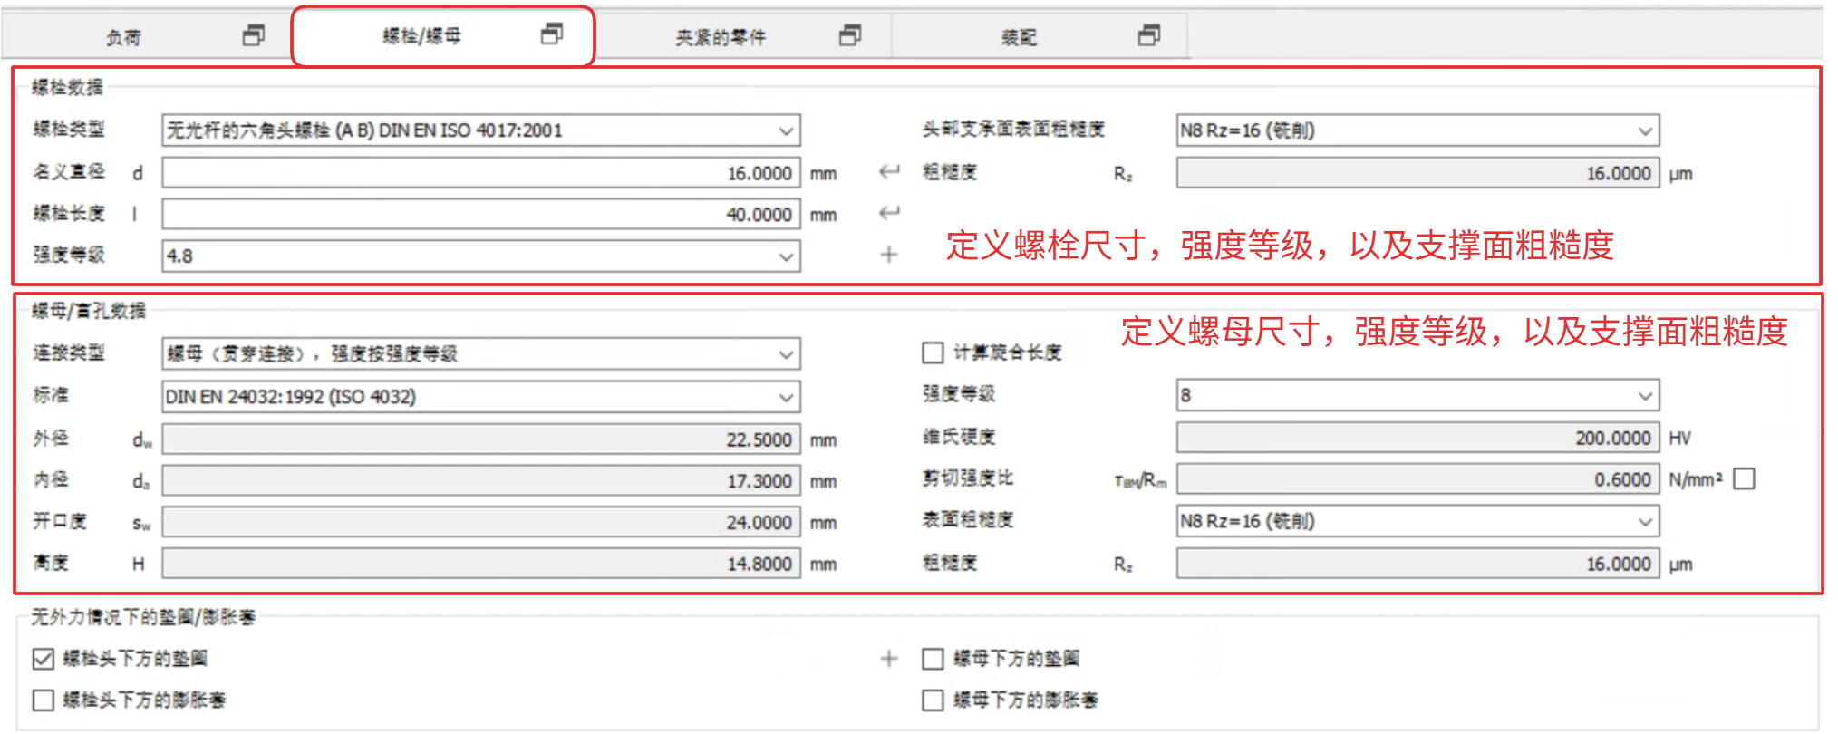Check the 螺母下方的垫圈 checkbox
Image resolution: width=1838 pixels, height=734 pixels.
(x=933, y=659)
